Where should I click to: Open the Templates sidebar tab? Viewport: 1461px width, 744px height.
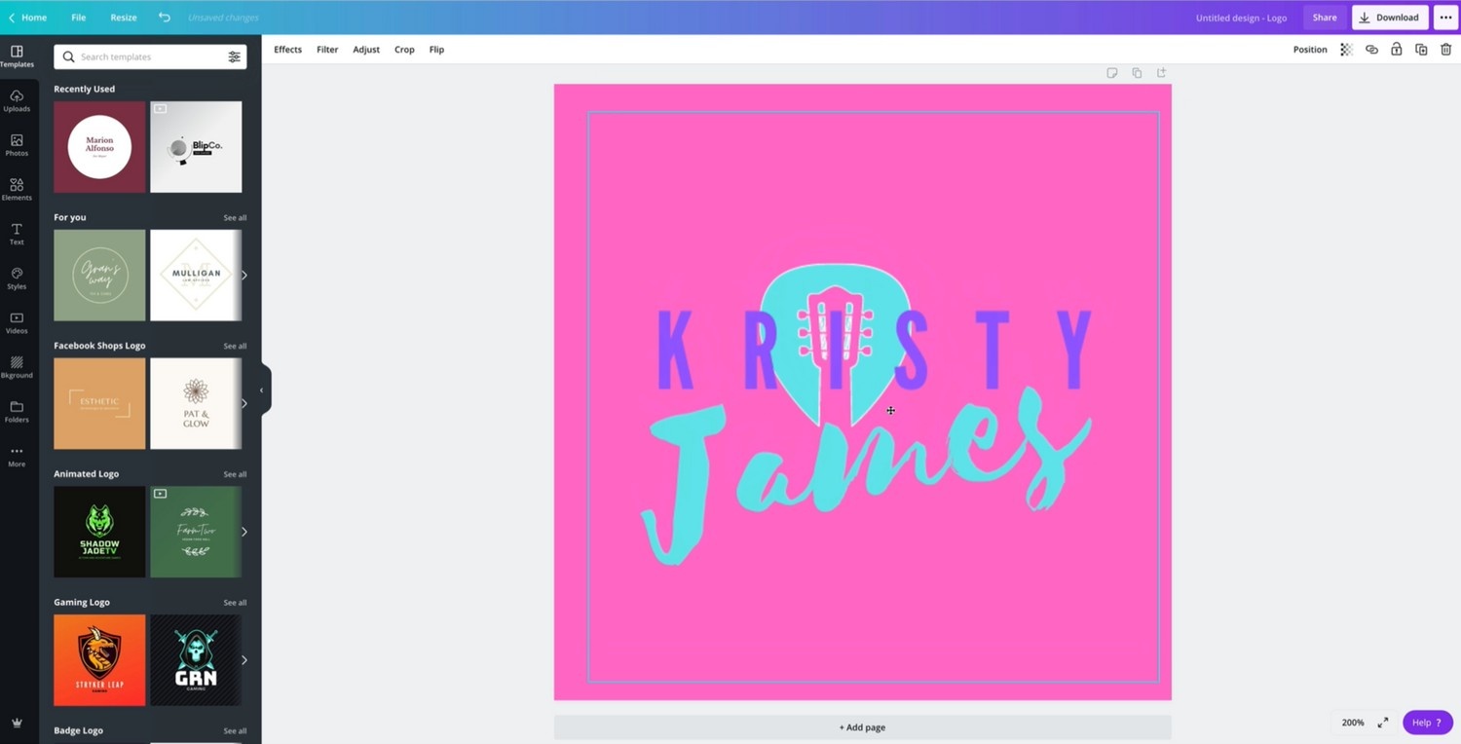[17, 56]
